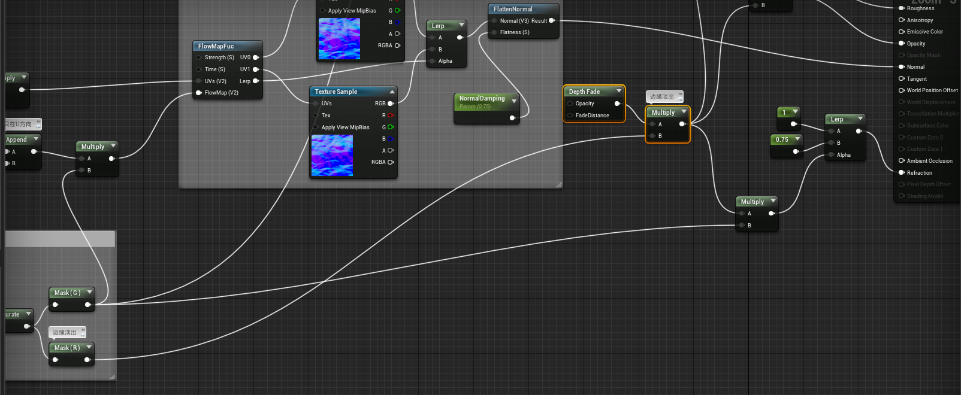Collapse the lower Texture Sample node arrow
Viewport: 961px width, 395px height.
[392, 92]
